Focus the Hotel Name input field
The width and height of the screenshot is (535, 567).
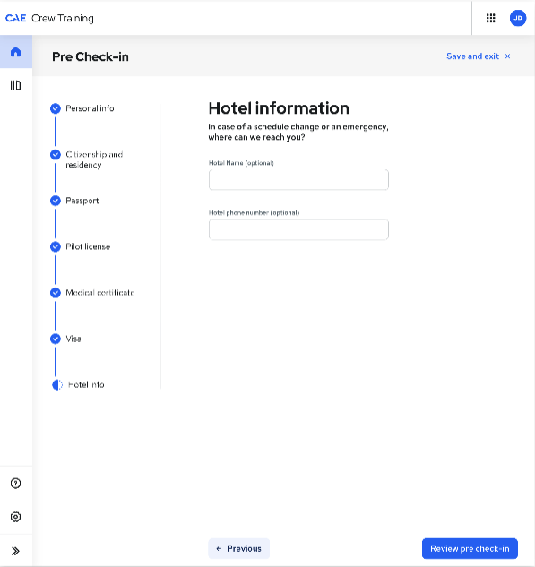tap(298, 180)
